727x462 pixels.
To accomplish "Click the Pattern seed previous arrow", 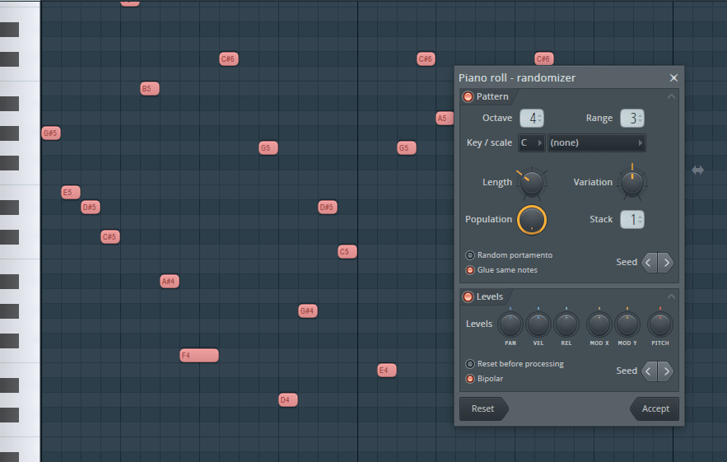I will tap(649, 263).
